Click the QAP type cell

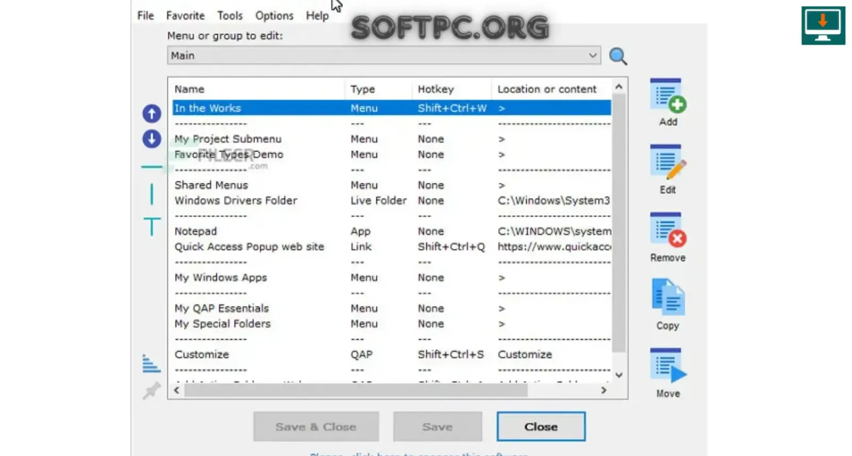click(x=361, y=354)
